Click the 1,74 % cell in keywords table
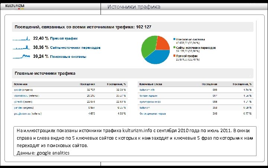Viewport: 268px width, 168px height. pyautogui.click(x=248, y=90)
